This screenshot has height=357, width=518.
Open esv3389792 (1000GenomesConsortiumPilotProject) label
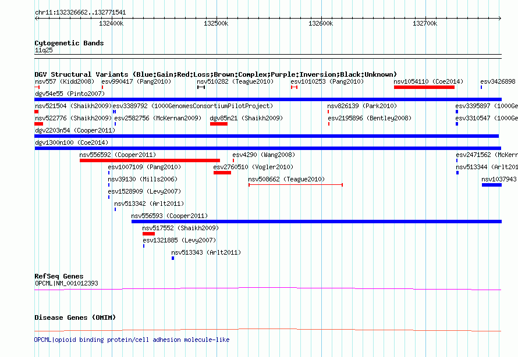[193, 106]
